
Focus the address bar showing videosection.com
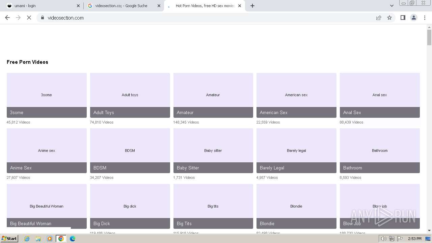209,18
